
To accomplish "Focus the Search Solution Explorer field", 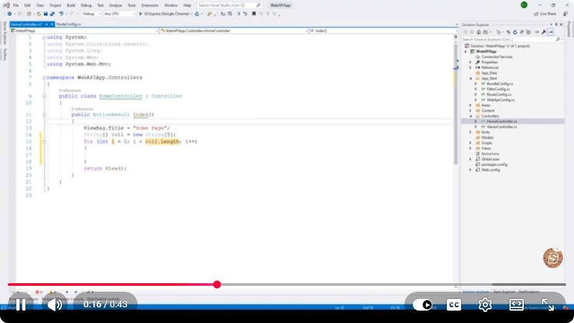I will tap(512, 39).
